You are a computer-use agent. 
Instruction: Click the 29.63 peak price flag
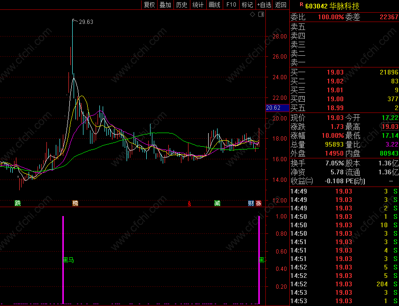[x=86, y=22]
